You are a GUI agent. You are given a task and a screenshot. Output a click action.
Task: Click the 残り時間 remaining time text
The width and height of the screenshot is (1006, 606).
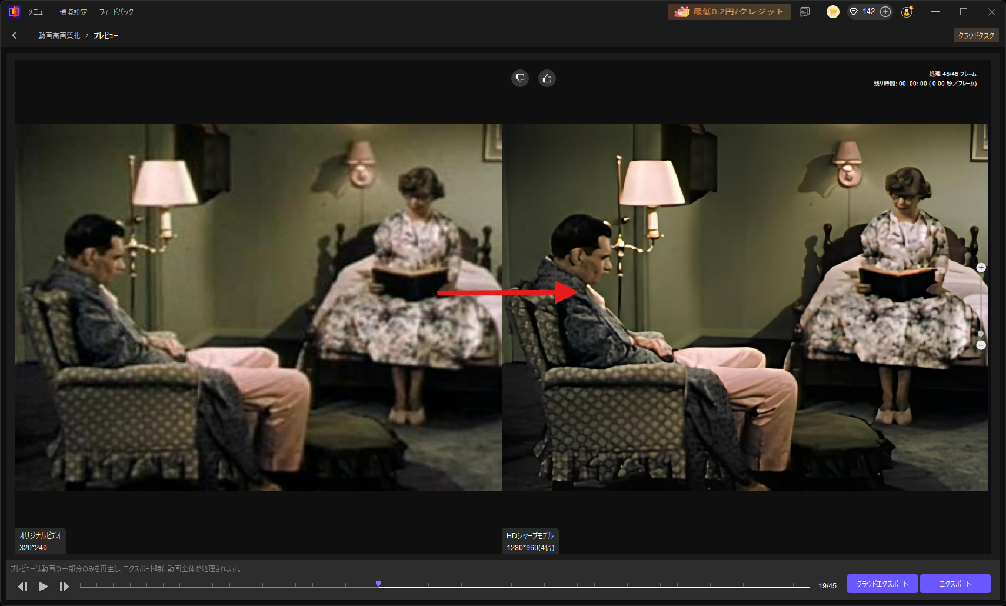(x=925, y=84)
